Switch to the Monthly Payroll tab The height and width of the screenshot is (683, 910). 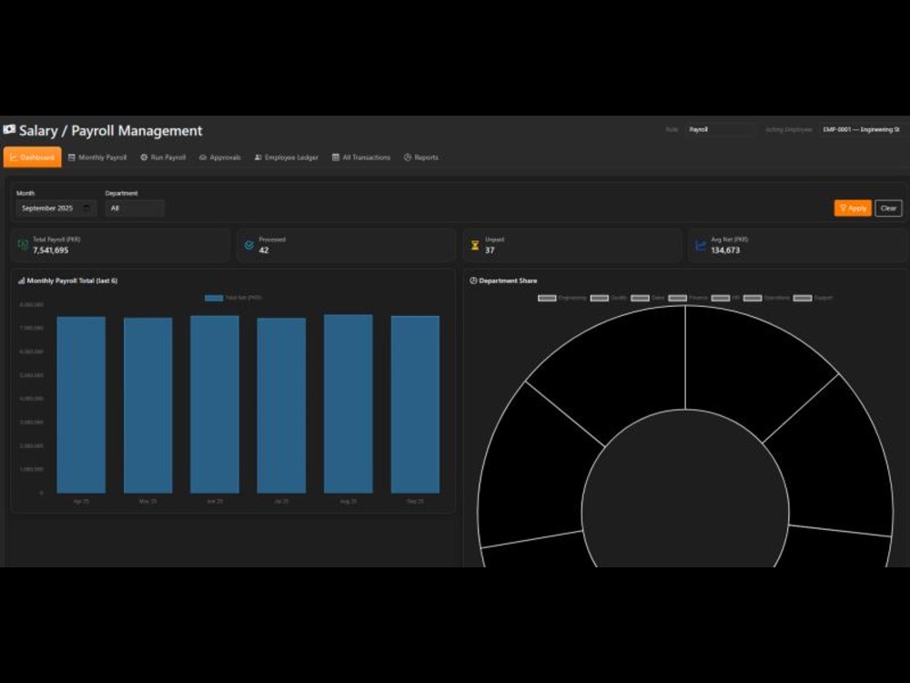point(97,158)
